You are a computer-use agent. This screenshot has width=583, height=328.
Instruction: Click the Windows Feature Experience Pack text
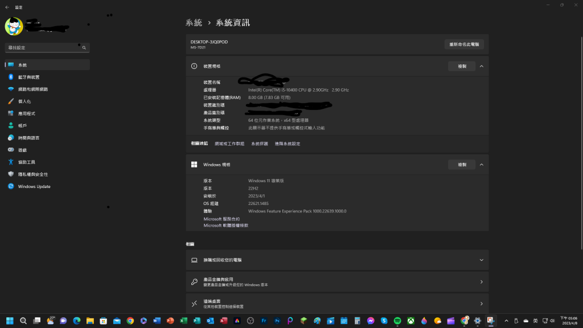point(297,211)
